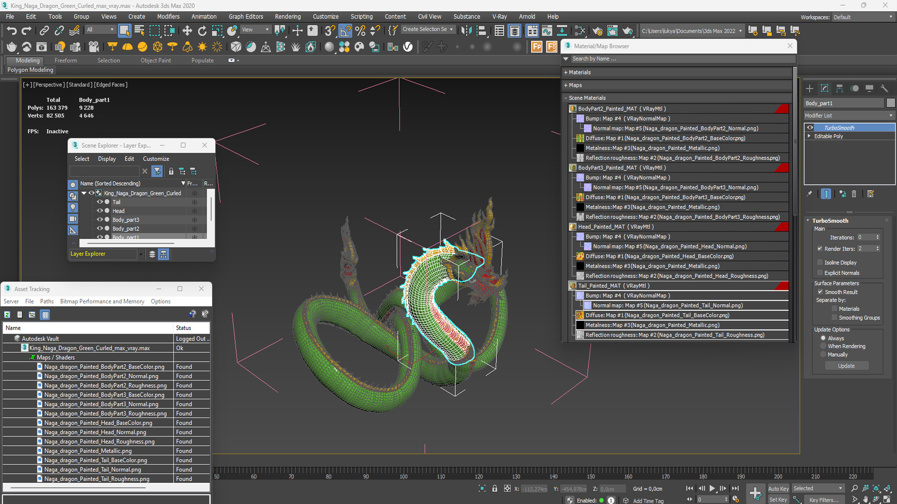This screenshot has width=897, height=504.
Task: Open the Create Selection Set dropdown
Action: tap(428, 29)
